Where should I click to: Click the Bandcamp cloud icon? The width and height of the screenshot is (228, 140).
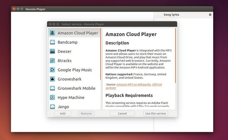[x=52, y=42]
